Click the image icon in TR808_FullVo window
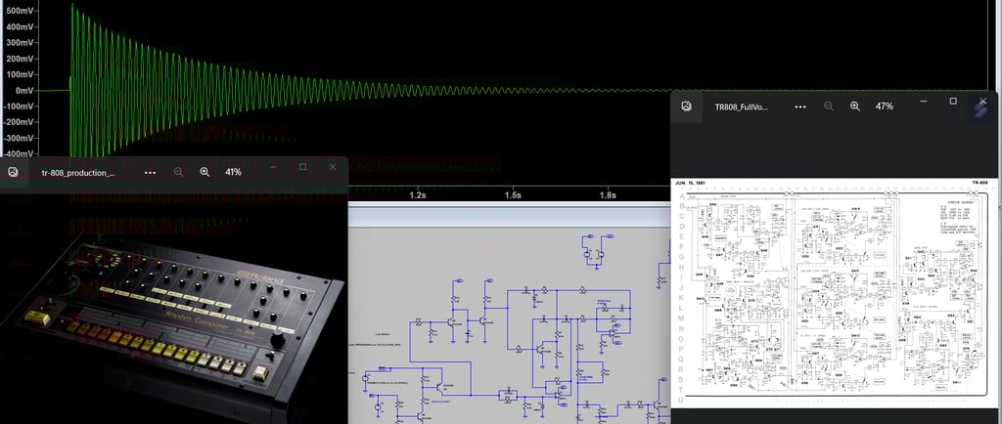The height and width of the screenshot is (424, 1002). click(x=686, y=106)
